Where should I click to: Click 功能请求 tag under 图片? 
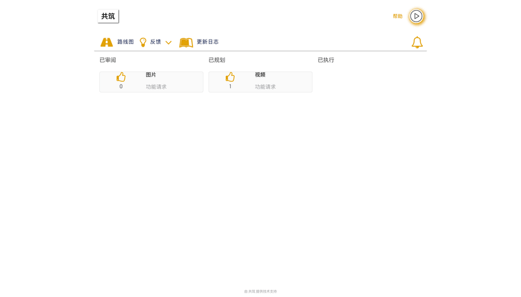(x=156, y=87)
